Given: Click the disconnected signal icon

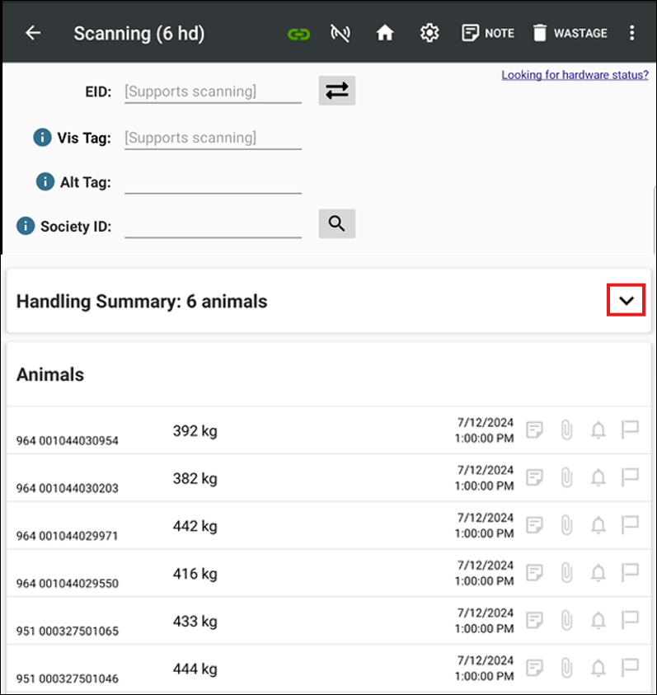Looking at the screenshot, I should click(x=340, y=33).
